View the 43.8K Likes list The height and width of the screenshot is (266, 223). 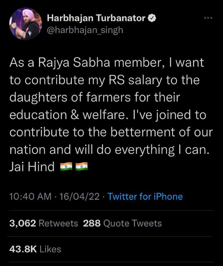(35, 249)
